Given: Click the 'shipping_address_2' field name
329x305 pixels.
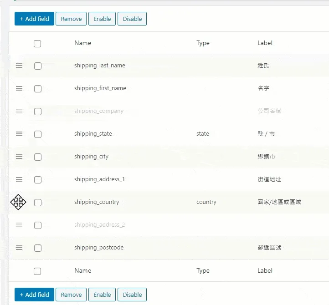Looking at the screenshot, I should coord(100,225).
